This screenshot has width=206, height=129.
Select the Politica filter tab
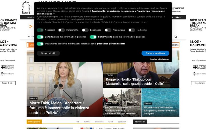pos(87,122)
